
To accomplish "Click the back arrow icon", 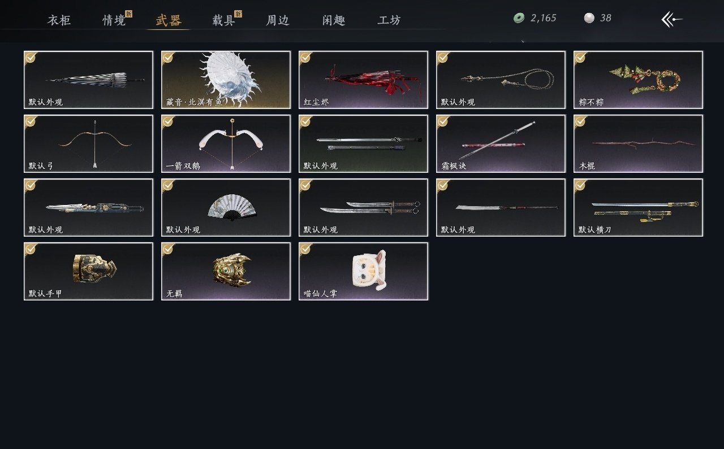I will (671, 19).
